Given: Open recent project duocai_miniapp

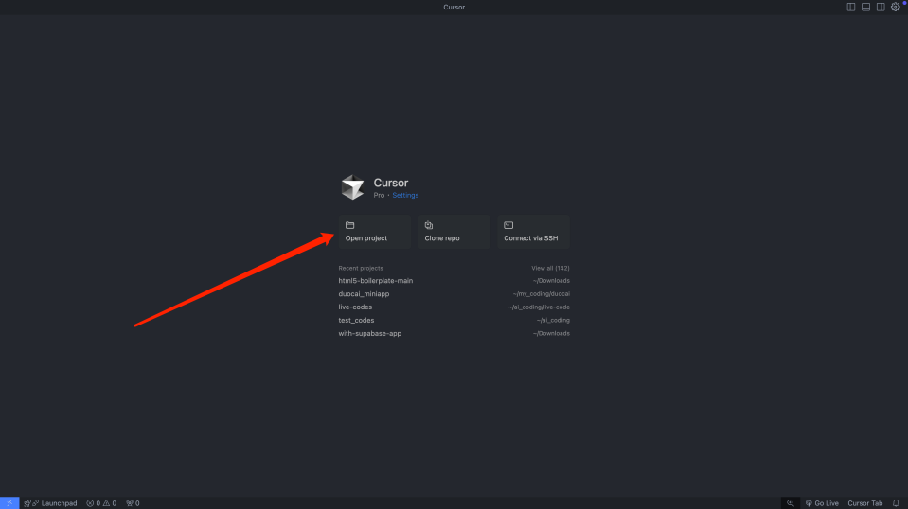Looking at the screenshot, I should tap(364, 294).
